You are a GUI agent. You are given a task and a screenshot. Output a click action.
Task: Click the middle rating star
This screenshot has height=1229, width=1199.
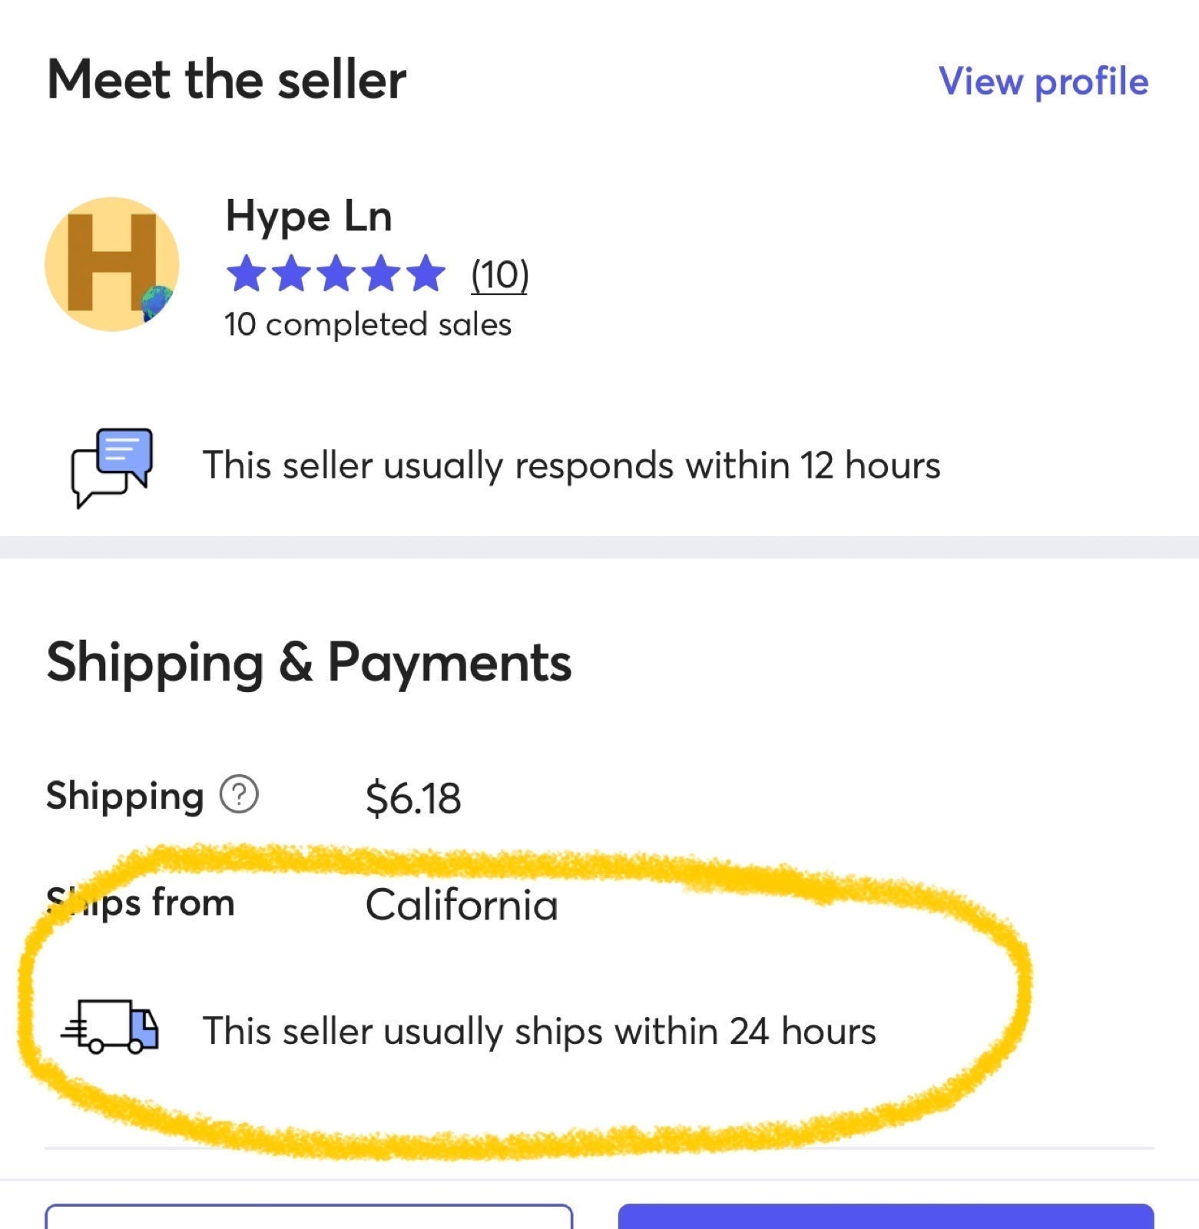336,273
